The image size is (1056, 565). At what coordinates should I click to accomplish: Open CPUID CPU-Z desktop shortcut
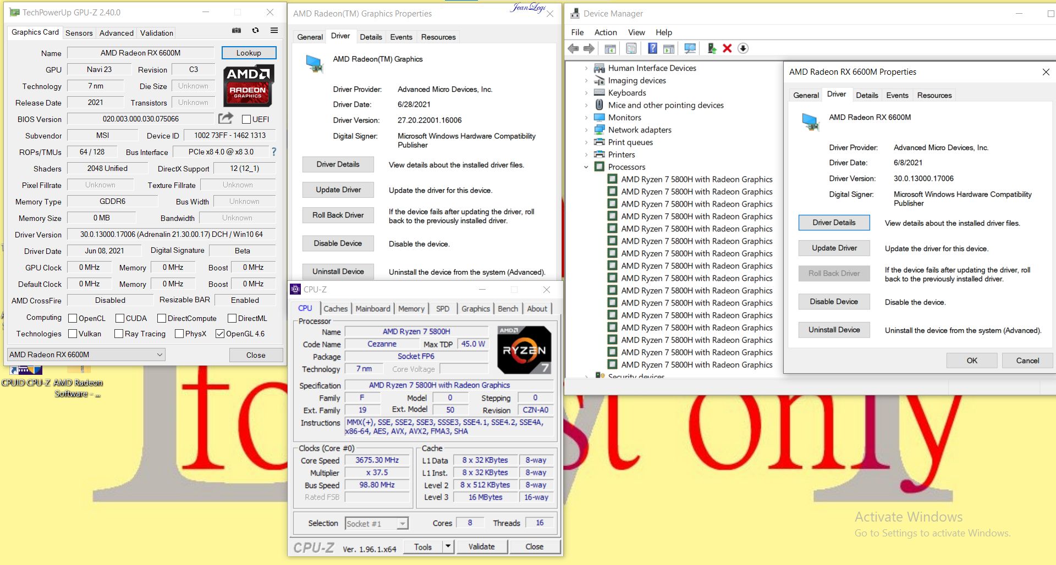point(25,378)
